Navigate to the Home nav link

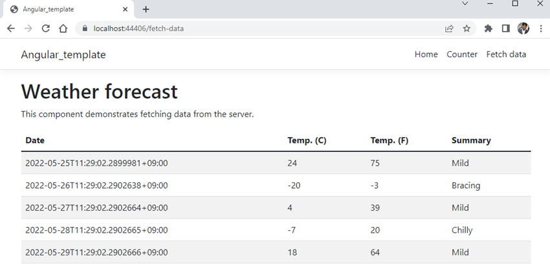[426, 54]
